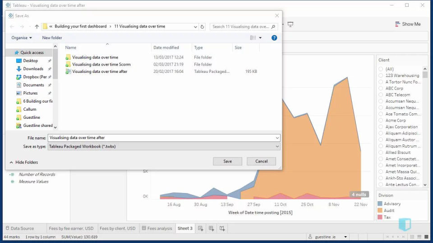Open Downloads in navigation pane
Image resolution: width=433 pixels, height=243 pixels.
point(33,68)
